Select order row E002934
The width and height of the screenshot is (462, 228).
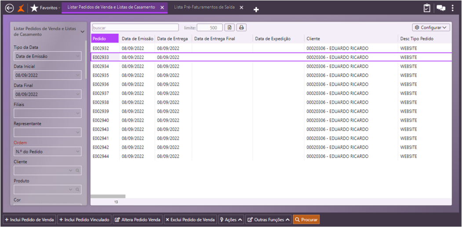click(271, 66)
